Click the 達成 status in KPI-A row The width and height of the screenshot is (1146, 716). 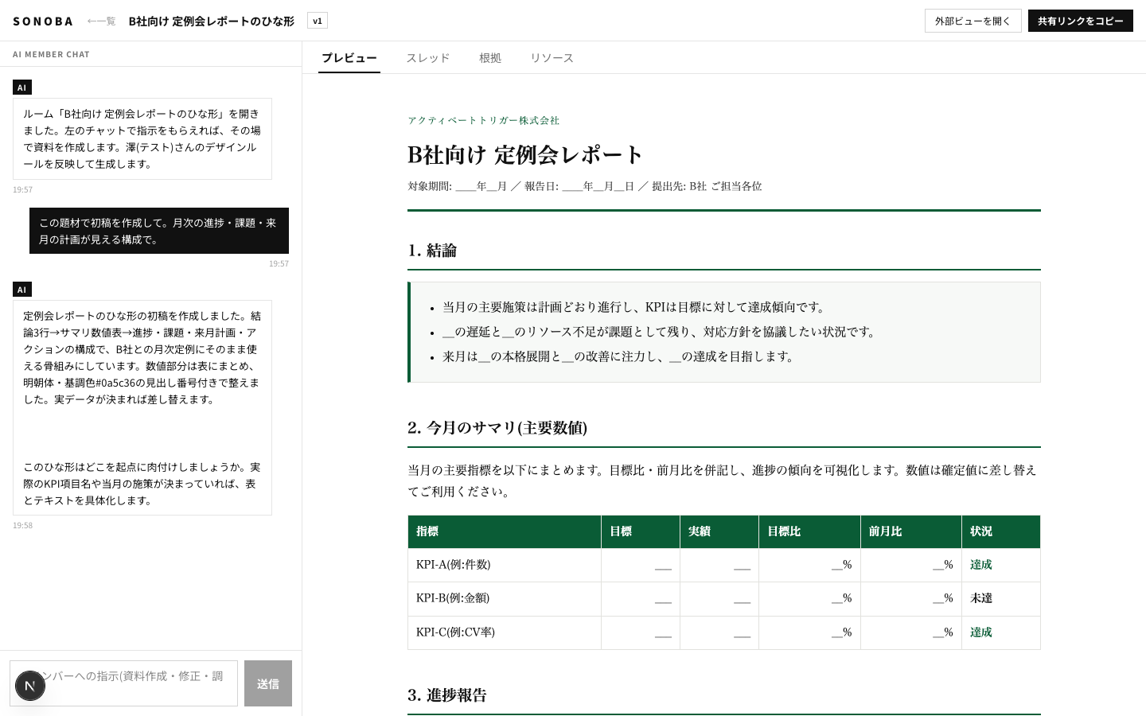click(981, 565)
